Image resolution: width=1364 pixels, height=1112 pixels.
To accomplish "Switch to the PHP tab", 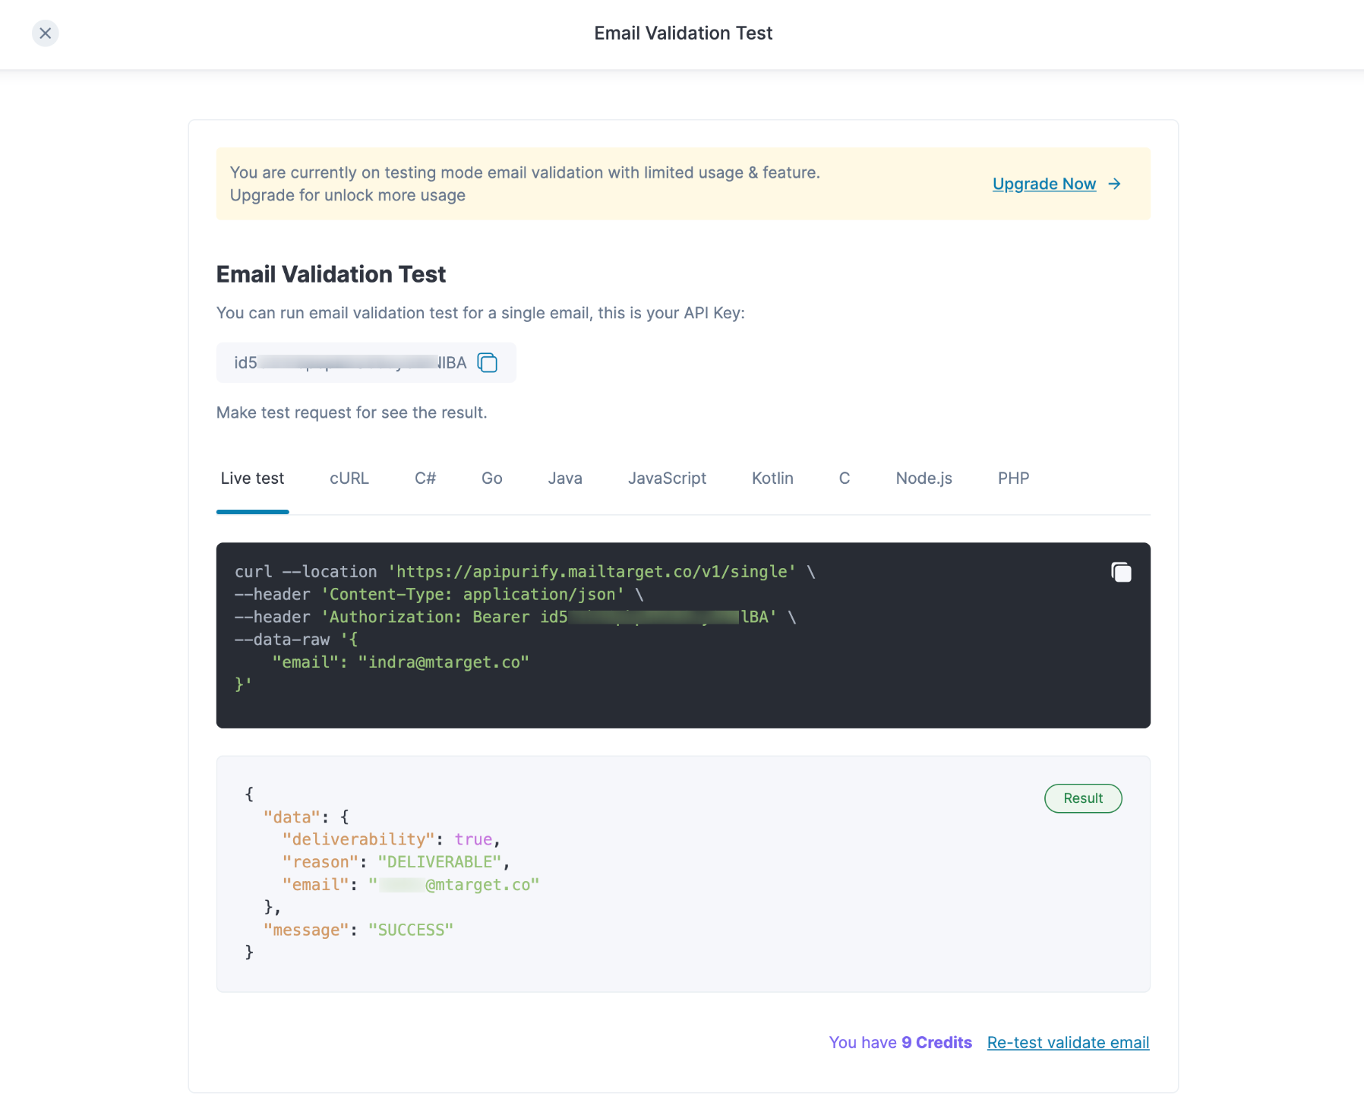I will pos(1013,479).
